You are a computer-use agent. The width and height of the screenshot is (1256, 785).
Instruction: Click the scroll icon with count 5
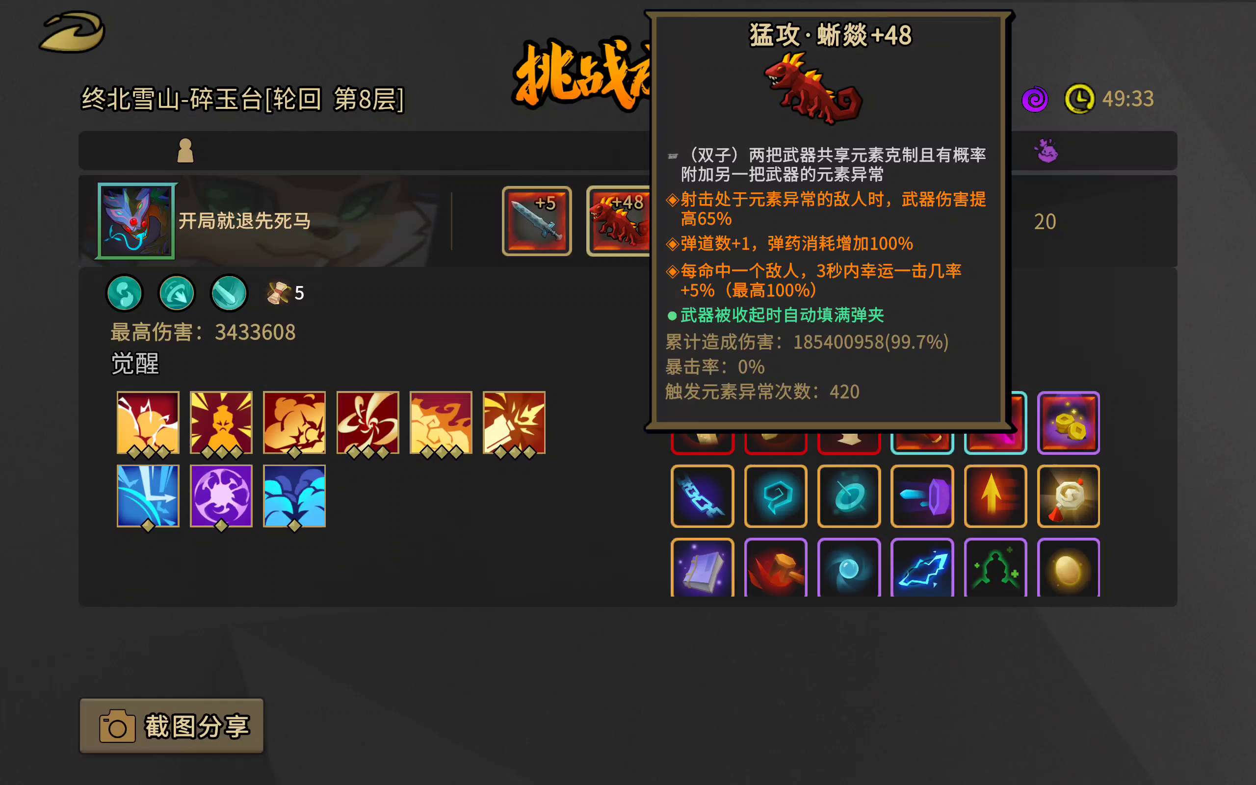pos(278,293)
